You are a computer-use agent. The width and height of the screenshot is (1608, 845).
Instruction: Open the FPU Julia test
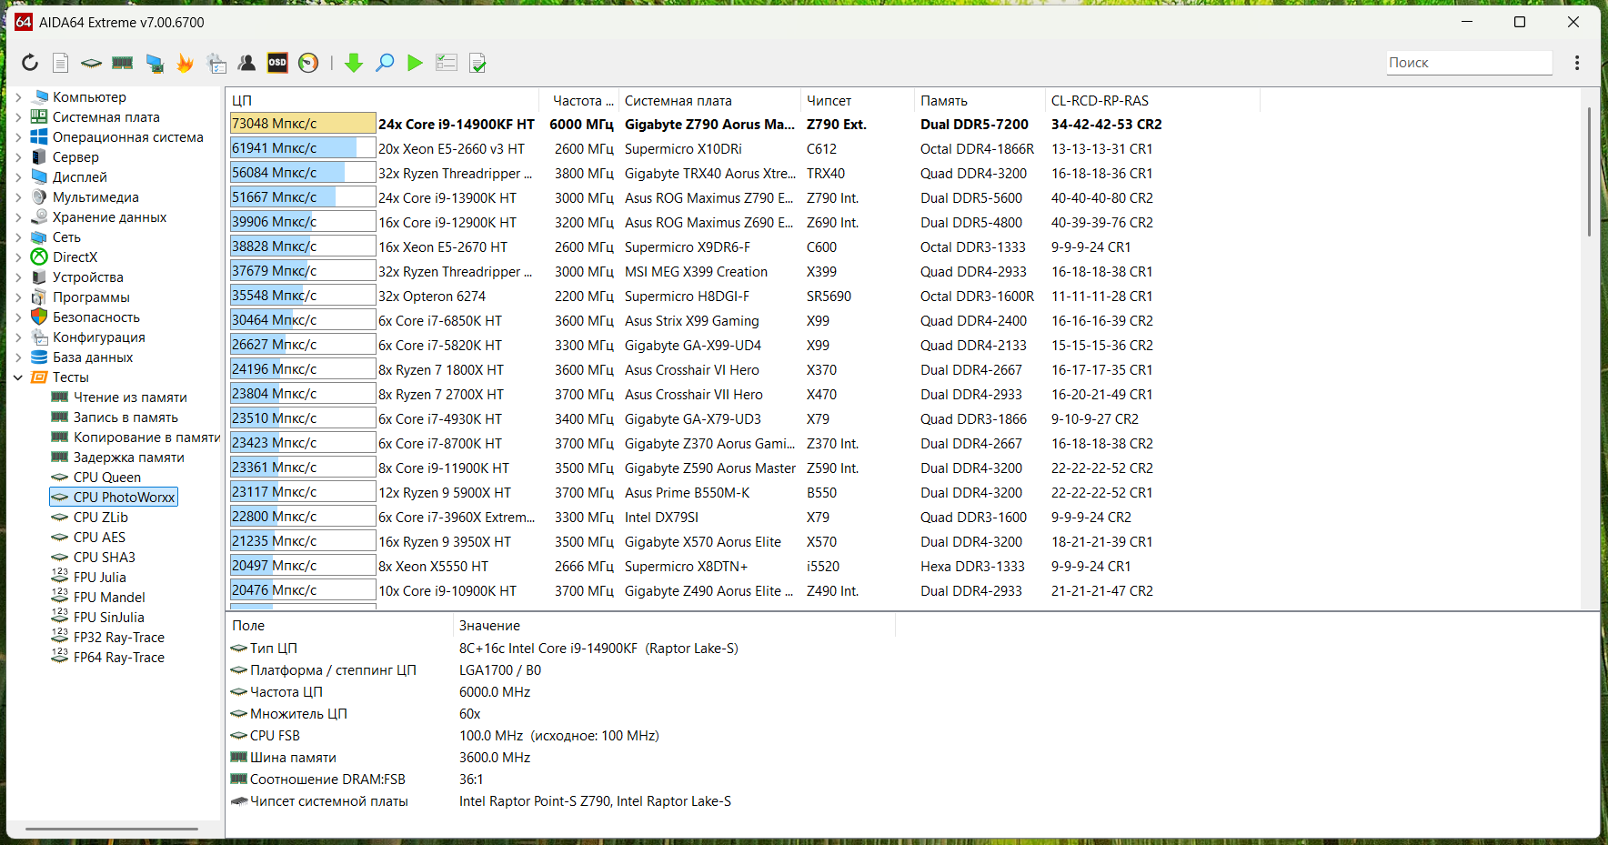tap(99, 578)
